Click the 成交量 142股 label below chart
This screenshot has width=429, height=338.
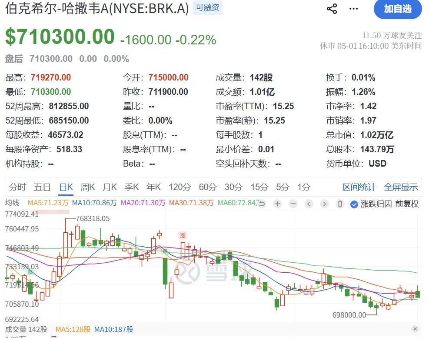[26, 329]
